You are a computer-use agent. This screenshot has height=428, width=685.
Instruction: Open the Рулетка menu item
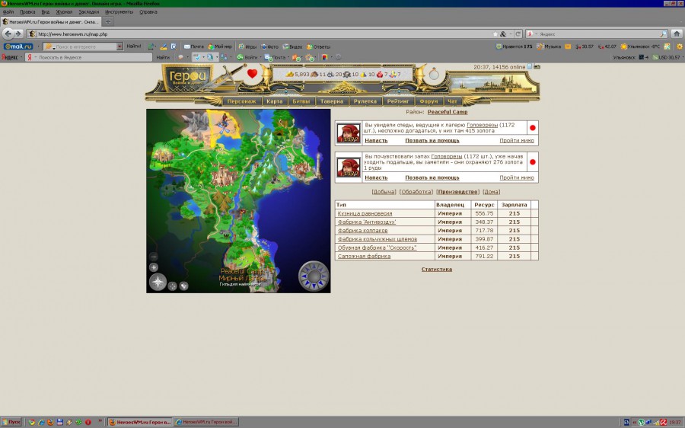(x=365, y=101)
